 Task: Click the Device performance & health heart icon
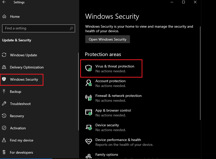pyautogui.click(x=89, y=142)
